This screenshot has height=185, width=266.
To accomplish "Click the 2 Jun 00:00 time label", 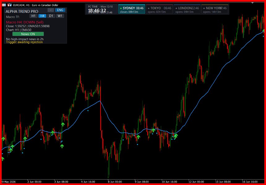I will click(x=34, y=182).
